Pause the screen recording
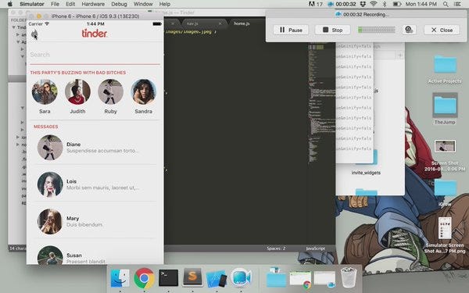This screenshot has width=469, height=293. (291, 30)
